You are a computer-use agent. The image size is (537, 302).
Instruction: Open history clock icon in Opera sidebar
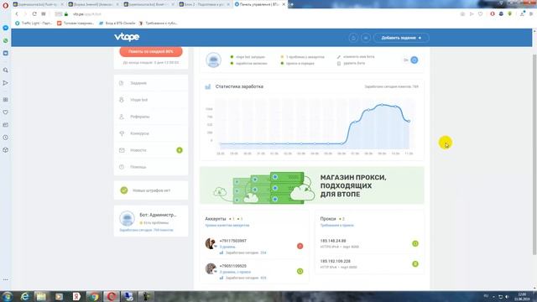click(x=6, y=138)
